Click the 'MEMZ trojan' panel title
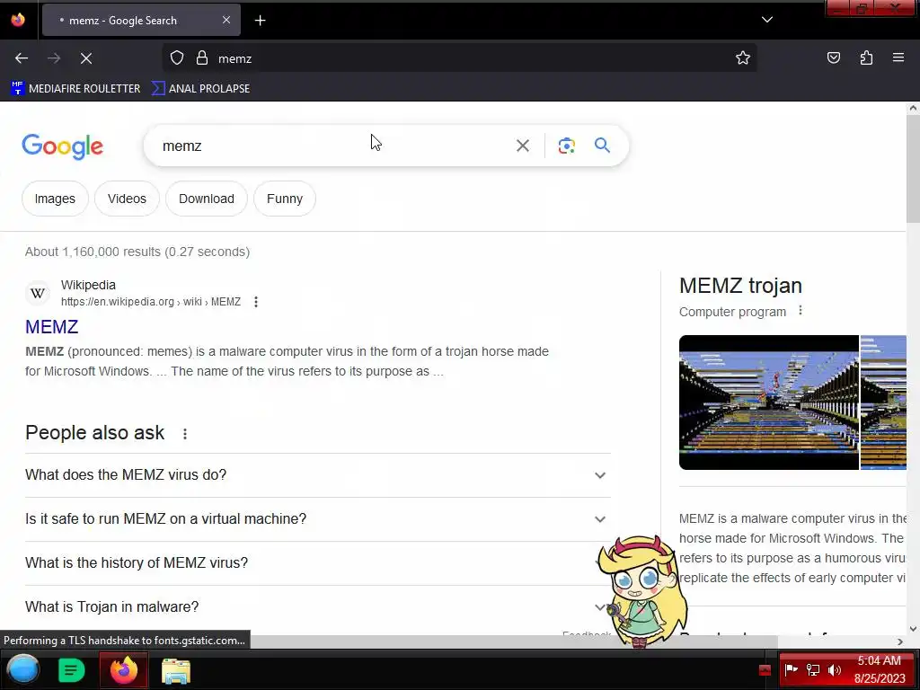The width and height of the screenshot is (920, 690). 740,286
